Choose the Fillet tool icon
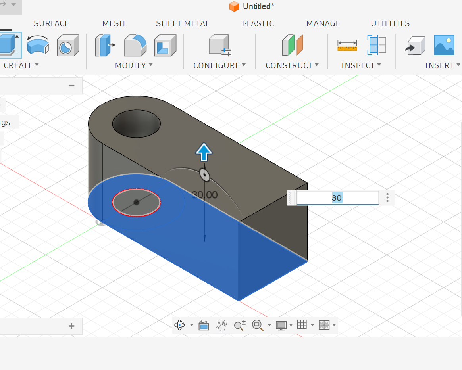This screenshot has height=370, width=462. 135,45
